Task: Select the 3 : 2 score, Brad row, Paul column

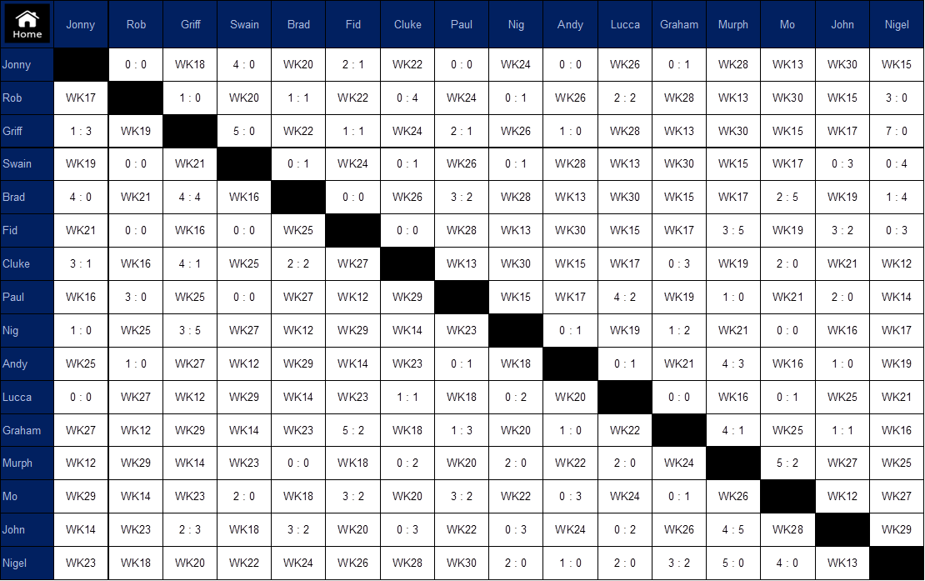Action: (x=462, y=198)
